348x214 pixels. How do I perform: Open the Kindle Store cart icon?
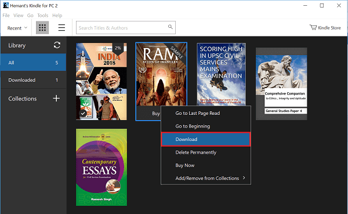click(313, 27)
